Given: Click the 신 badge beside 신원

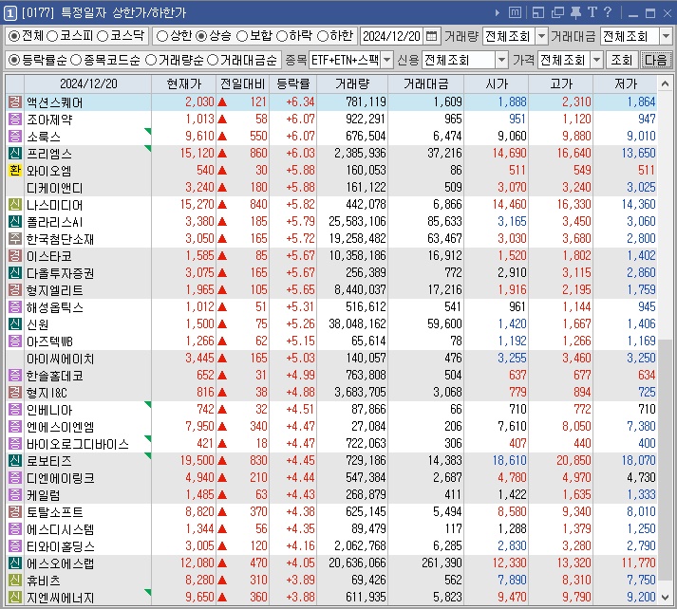Looking at the screenshot, I should [x=14, y=323].
